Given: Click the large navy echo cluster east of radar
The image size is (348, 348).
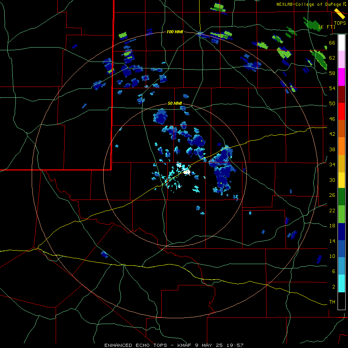Looking at the screenshot, I should 222,171.
